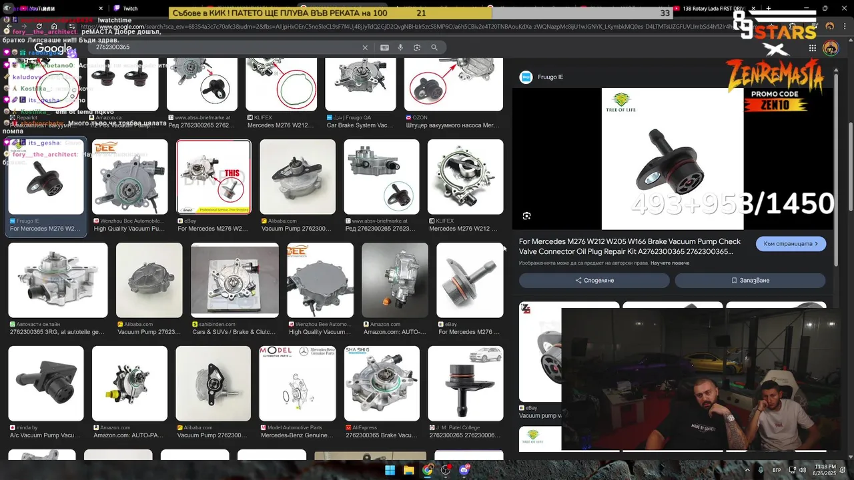This screenshot has height=480, width=854.
Task: Open Fruugo QA 'Car Brake System Vac...' thumbnail
Action: point(360,84)
